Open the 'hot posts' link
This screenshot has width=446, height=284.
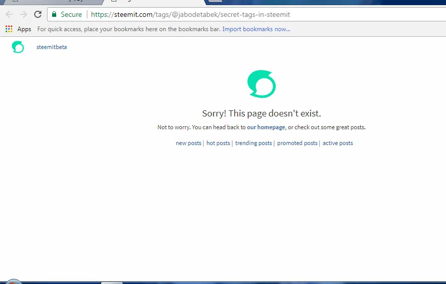point(218,143)
